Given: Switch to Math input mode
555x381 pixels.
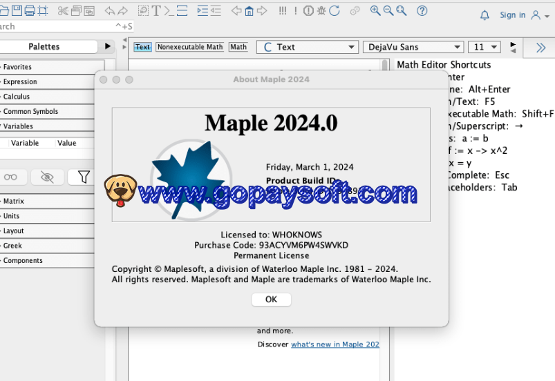Looking at the screenshot, I should (x=238, y=47).
